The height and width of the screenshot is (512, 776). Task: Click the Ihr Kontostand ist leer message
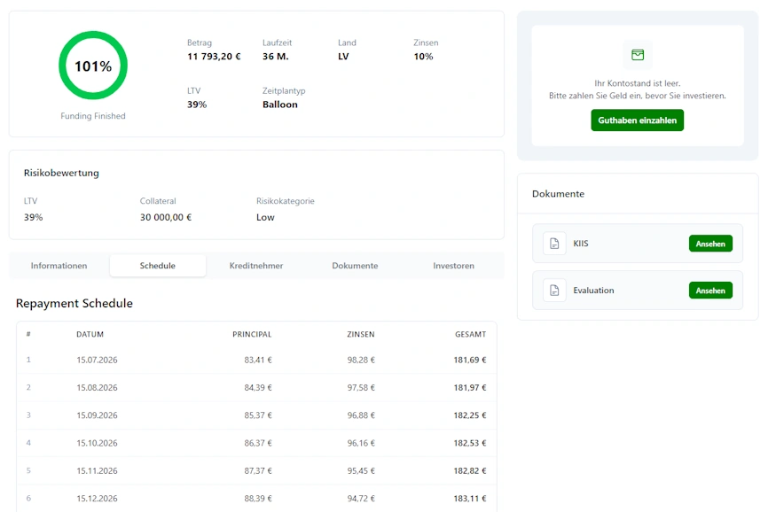point(638,83)
